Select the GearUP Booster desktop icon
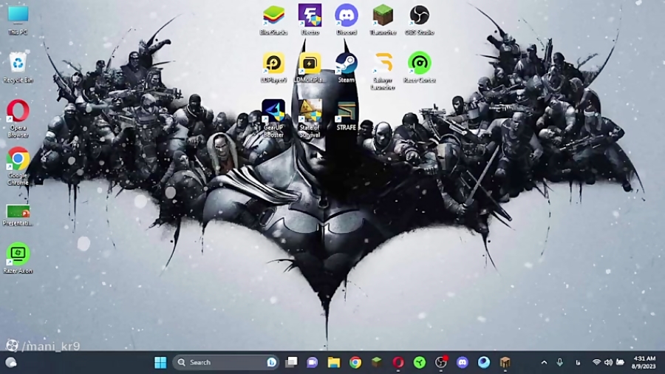665x374 pixels. coord(273,118)
